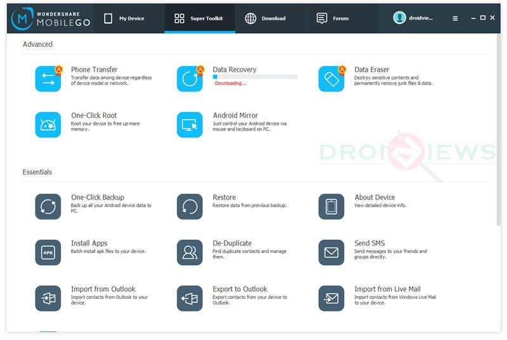
Task: Maximize the MobileGo window
Action: 483,18
